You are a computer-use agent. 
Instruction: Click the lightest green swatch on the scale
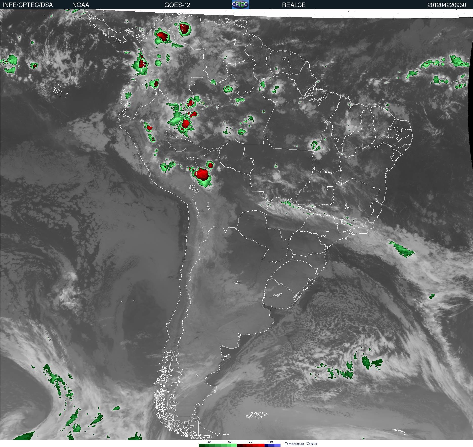(x=234, y=445)
